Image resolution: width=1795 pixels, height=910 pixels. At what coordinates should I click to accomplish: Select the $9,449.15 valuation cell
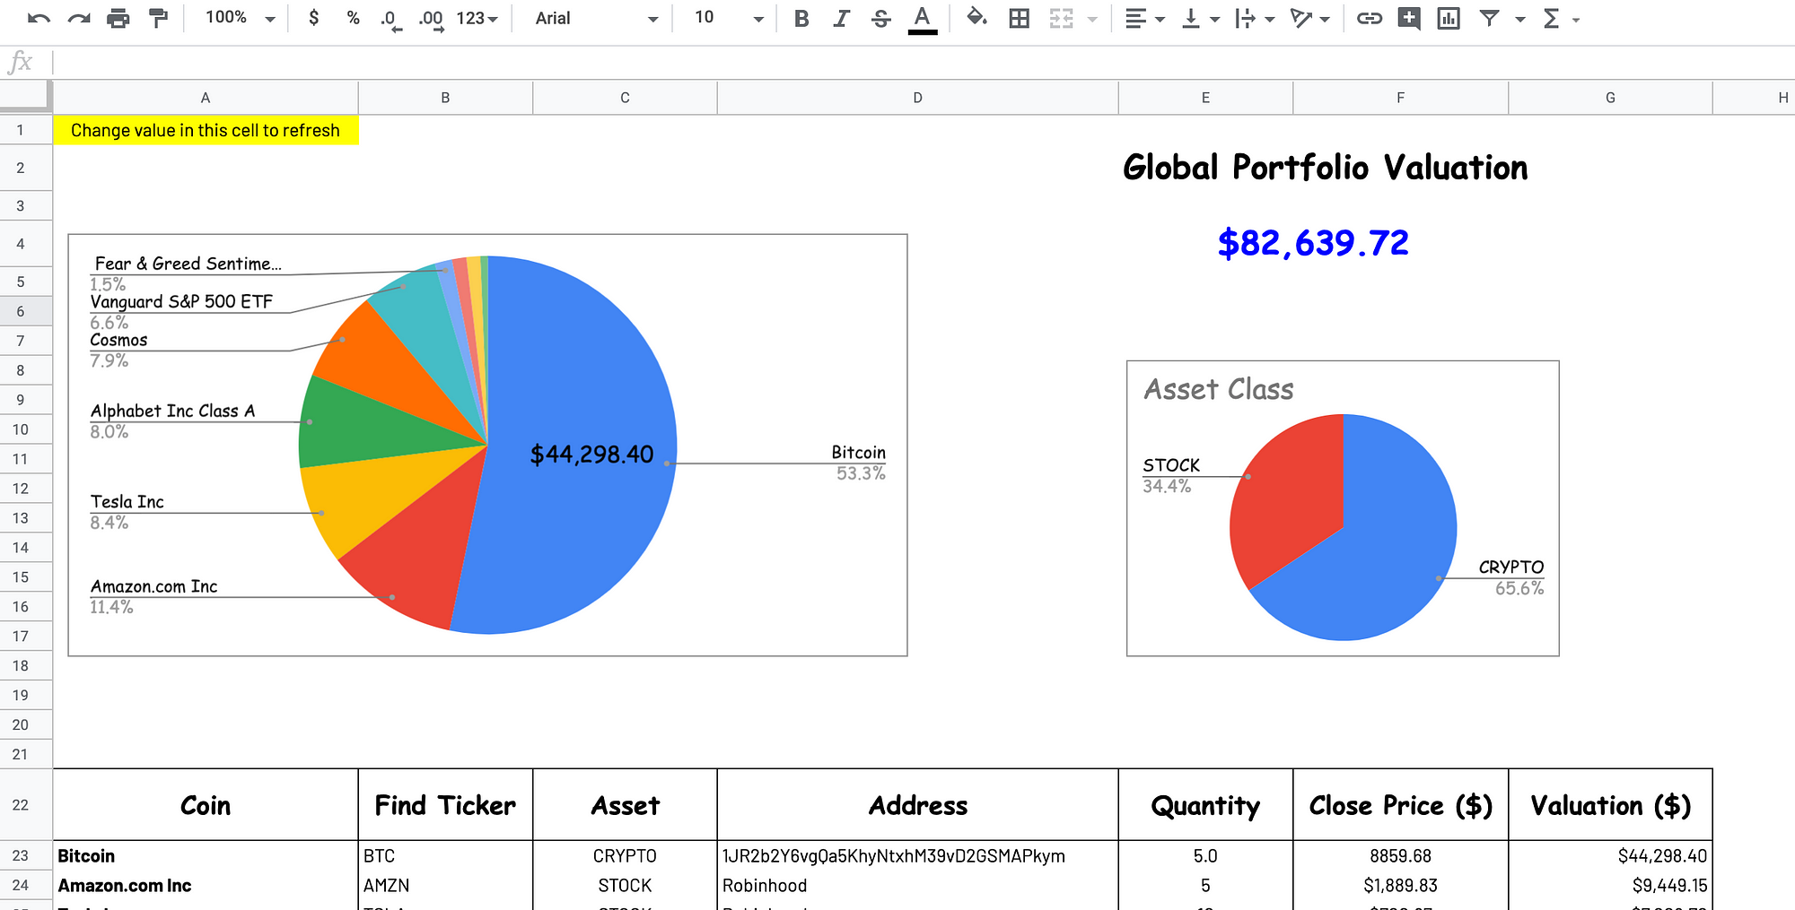coord(1610,886)
